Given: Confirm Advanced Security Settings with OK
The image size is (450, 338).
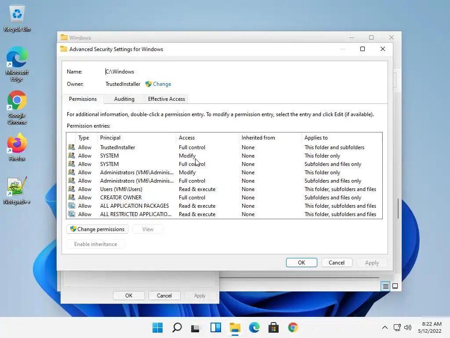Looking at the screenshot, I should click(301, 262).
